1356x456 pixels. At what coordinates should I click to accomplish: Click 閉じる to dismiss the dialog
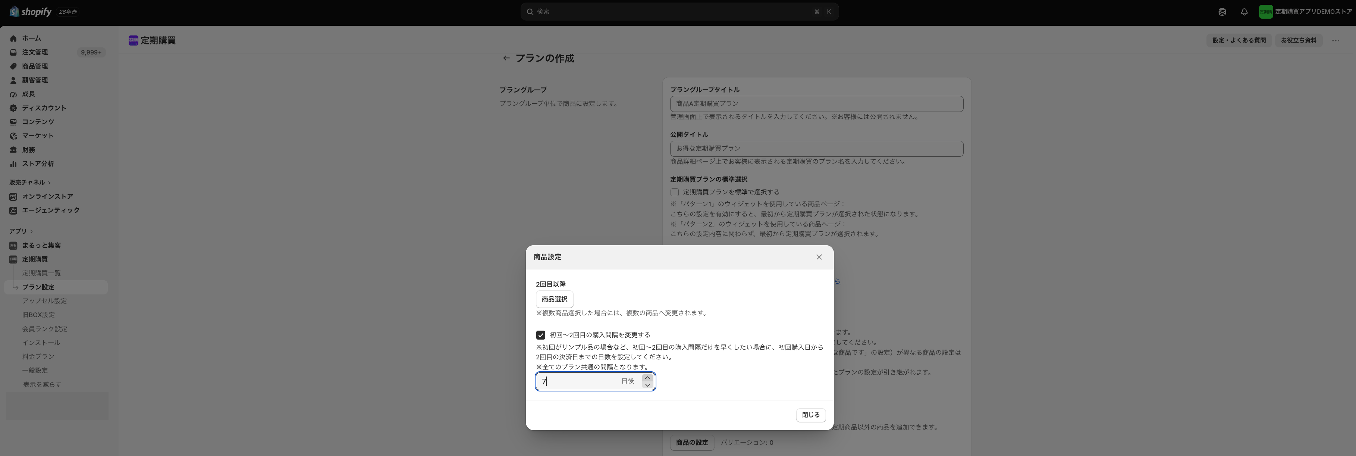[811, 415]
